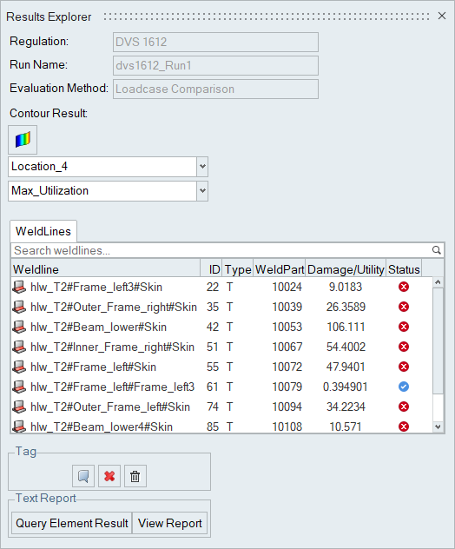Screen dimensions: 455x549
Task: Click the magnifier search icon in weldlines box
Action: [436, 250]
